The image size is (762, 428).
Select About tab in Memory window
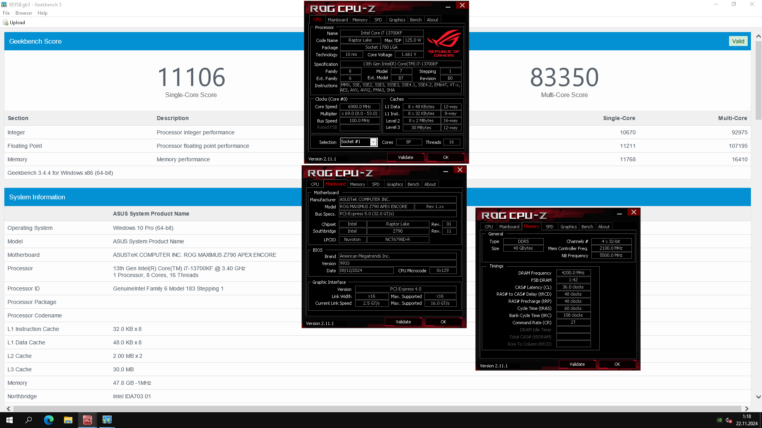604,227
